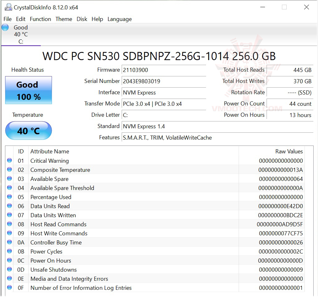The image size is (318, 297).
Task: Select the Data Units Written attribute name
Action: click(x=53, y=215)
